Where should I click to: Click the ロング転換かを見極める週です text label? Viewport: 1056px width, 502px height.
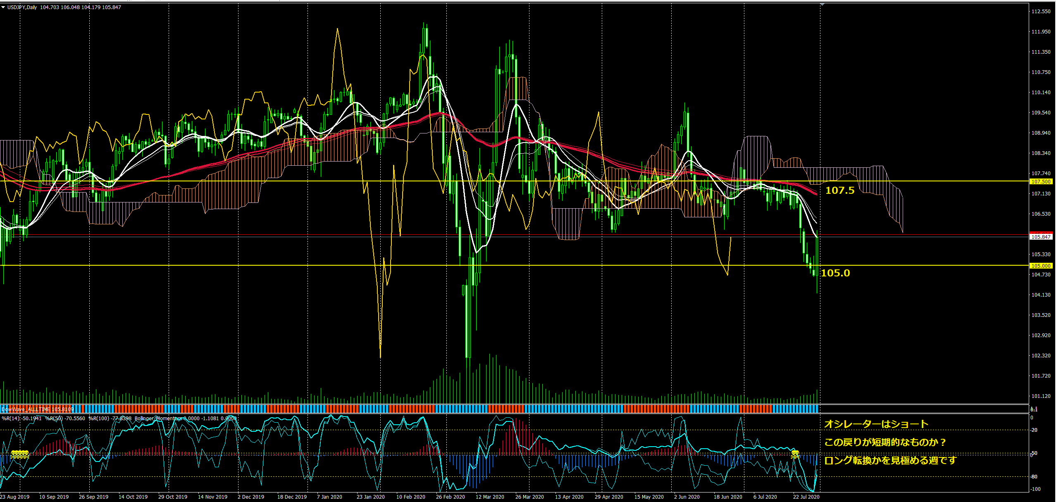click(x=890, y=460)
